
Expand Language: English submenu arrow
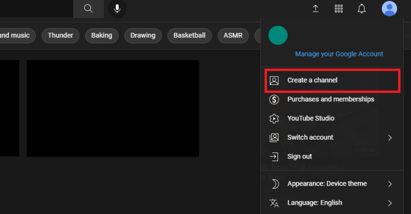tap(390, 203)
